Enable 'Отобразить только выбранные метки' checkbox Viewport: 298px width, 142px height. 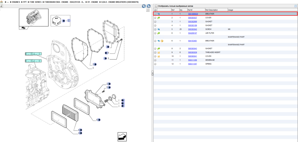click(156, 6)
